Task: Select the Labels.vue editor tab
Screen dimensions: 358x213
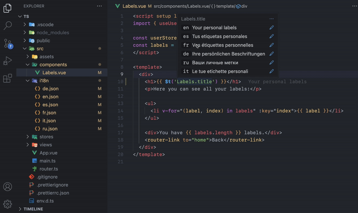Action: click(x=134, y=6)
